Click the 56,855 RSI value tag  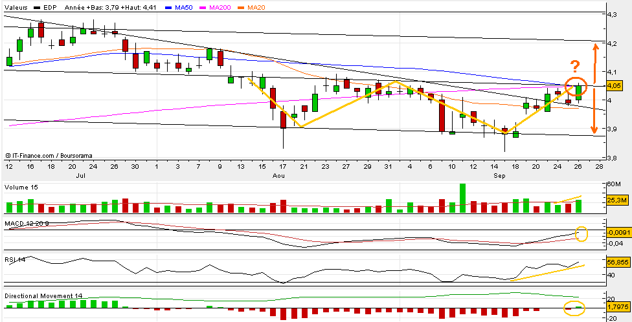[618, 262]
